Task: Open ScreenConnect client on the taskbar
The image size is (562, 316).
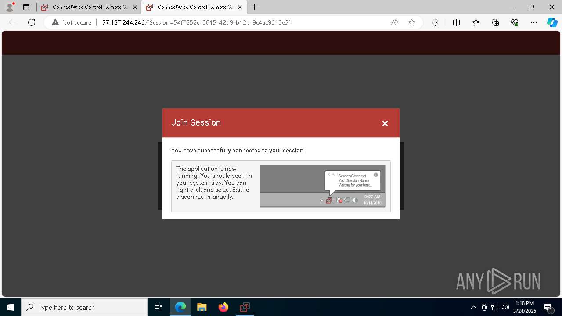Action: click(x=245, y=307)
